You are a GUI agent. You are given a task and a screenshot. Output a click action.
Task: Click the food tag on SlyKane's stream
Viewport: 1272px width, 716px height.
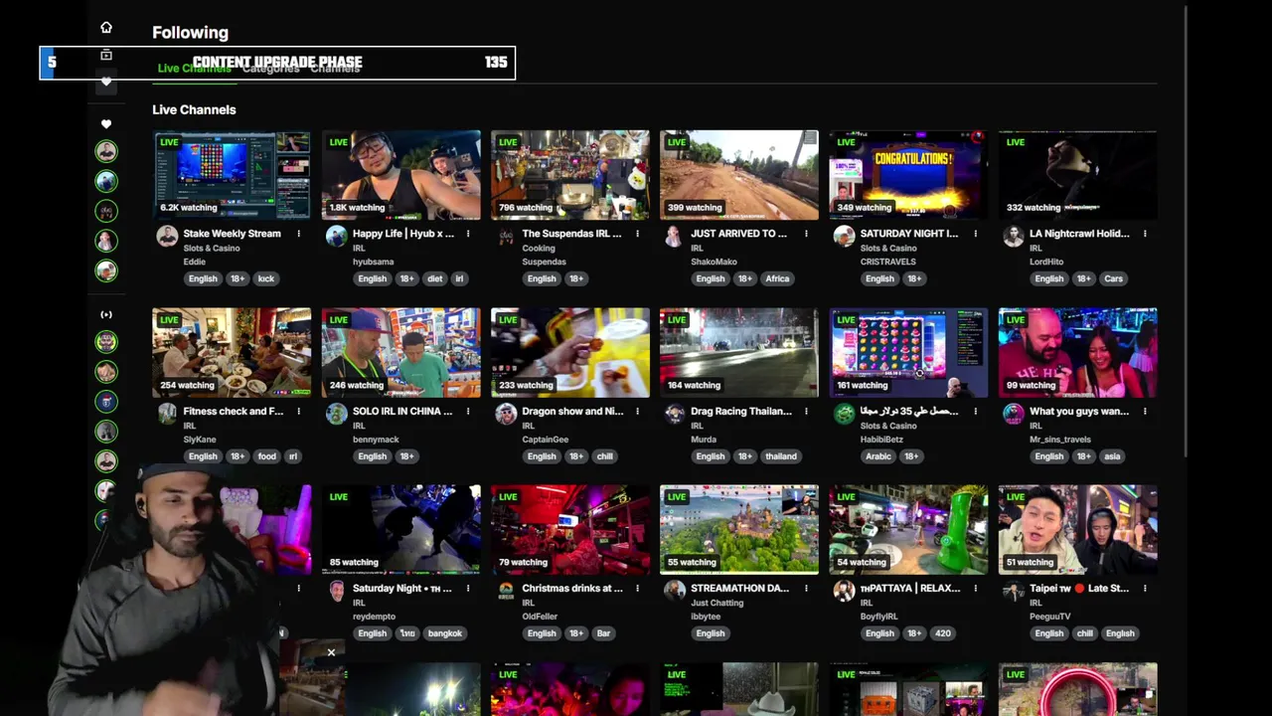point(267,456)
